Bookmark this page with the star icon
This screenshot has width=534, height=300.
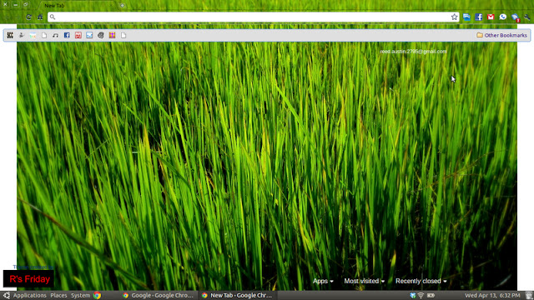click(454, 17)
